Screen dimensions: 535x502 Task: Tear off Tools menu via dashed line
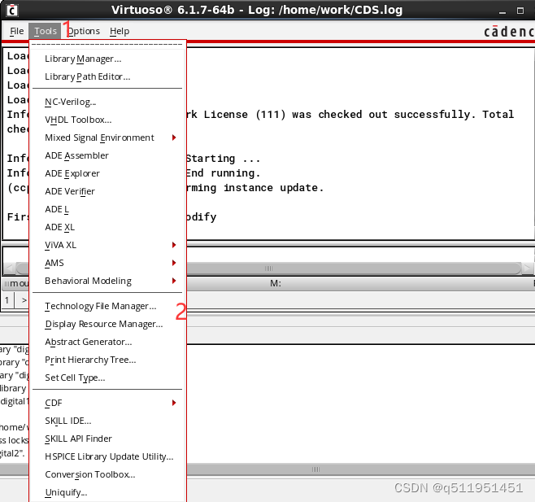[107, 45]
